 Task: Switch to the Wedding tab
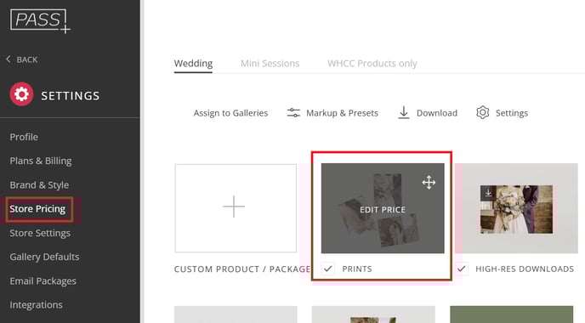[193, 64]
